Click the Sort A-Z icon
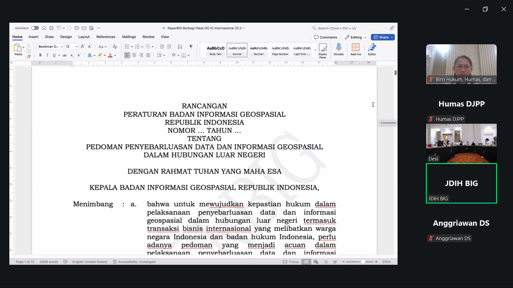The image size is (513, 288). click(x=180, y=47)
